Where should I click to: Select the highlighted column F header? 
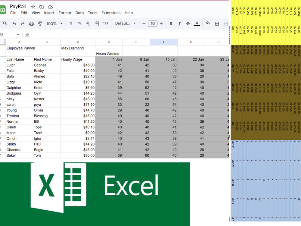[x=163, y=42]
